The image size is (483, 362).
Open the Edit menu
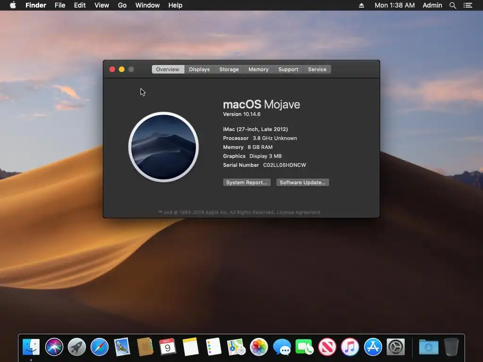pos(80,5)
